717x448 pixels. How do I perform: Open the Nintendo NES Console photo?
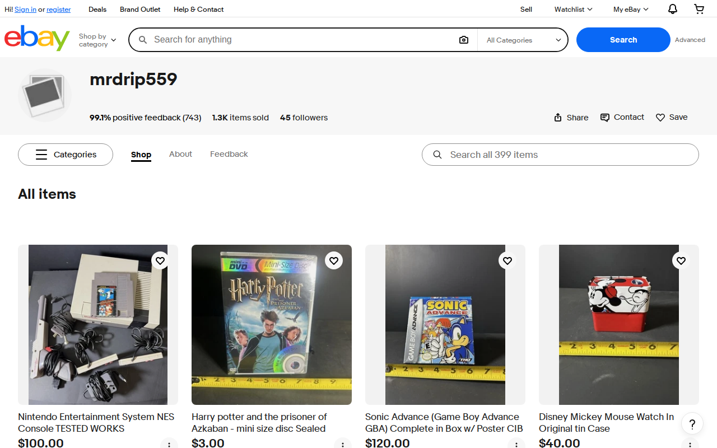(x=98, y=325)
